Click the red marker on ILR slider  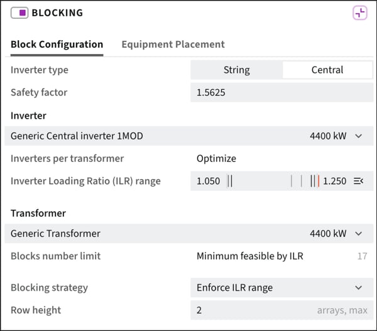point(319,181)
